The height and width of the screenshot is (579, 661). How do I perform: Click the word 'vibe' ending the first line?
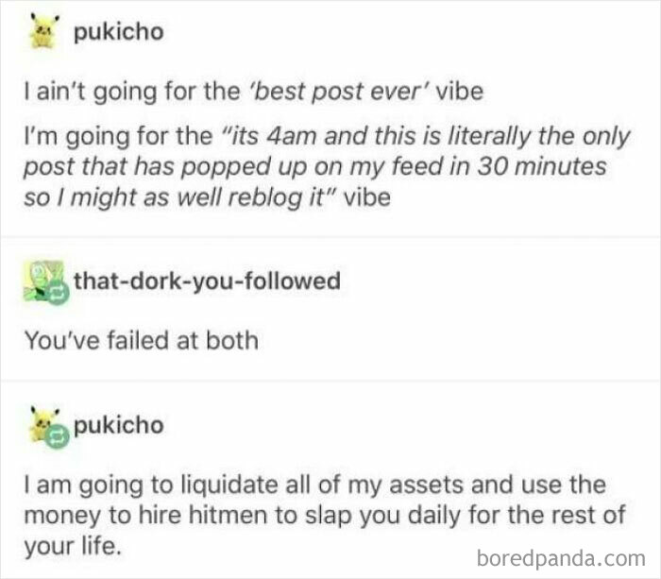(x=460, y=92)
